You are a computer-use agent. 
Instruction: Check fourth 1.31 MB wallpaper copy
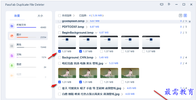click(123, 82)
